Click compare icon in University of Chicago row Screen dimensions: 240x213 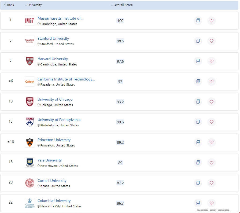point(198,102)
